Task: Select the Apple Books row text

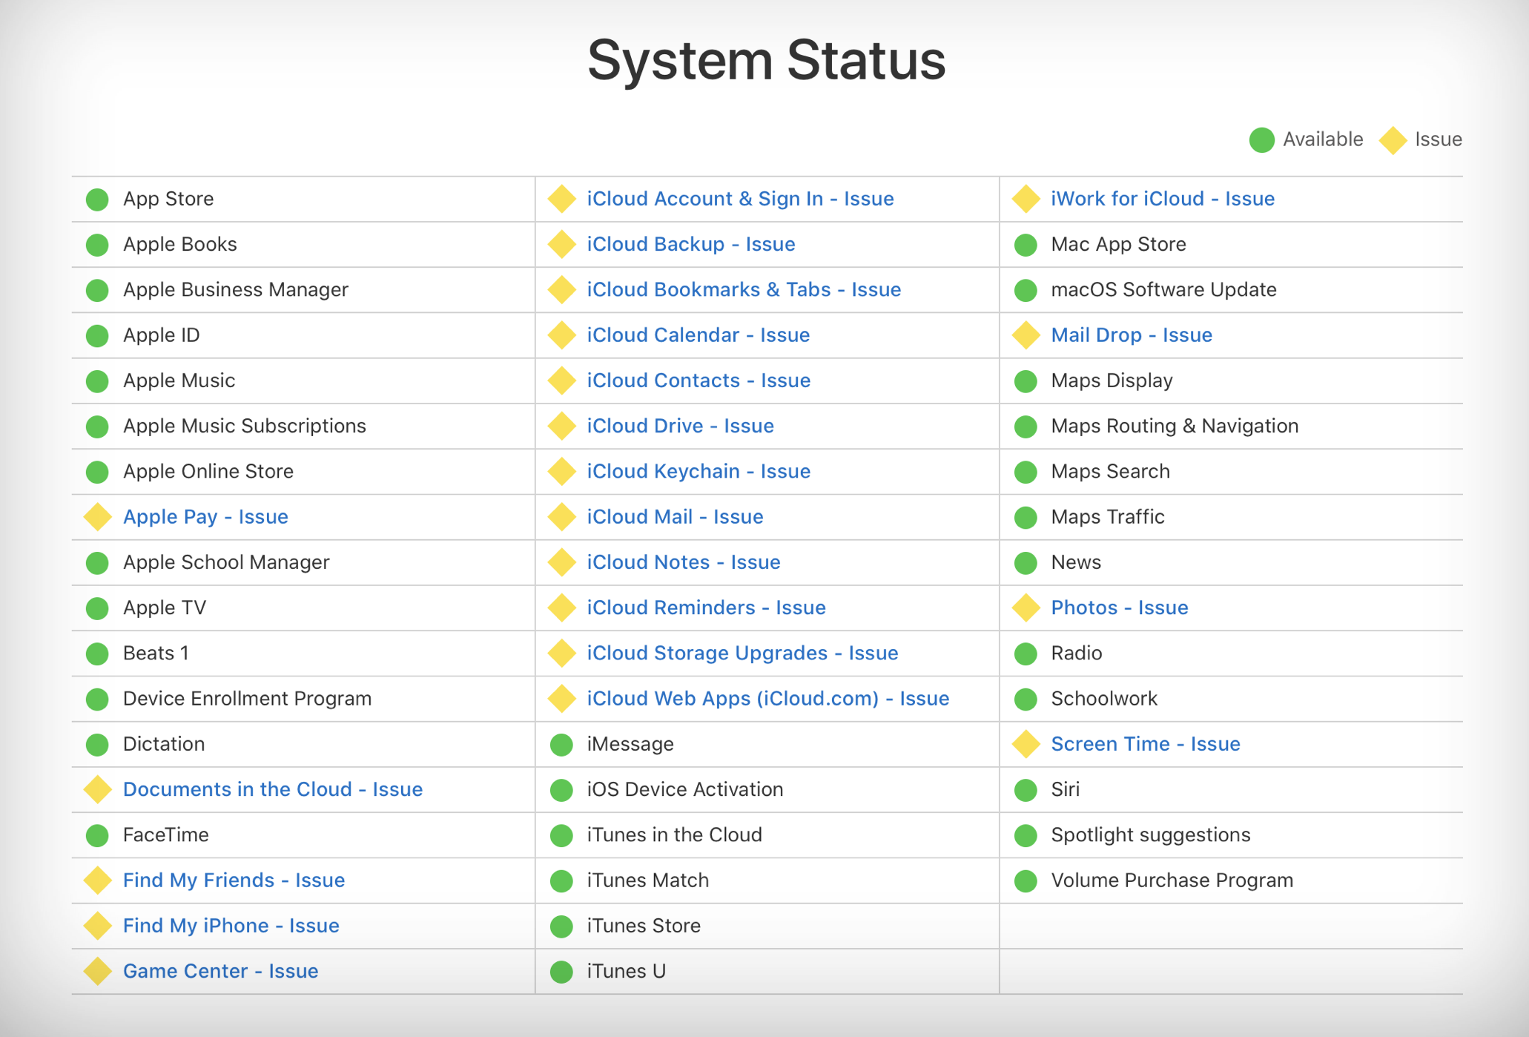Action: (179, 244)
